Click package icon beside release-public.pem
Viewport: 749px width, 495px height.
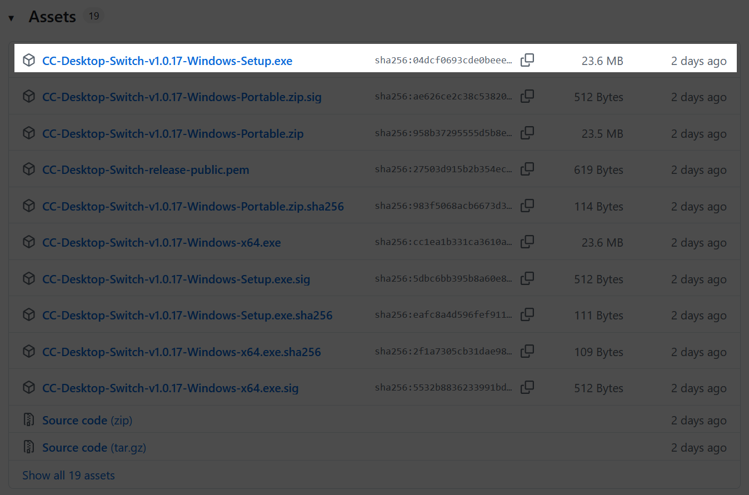click(x=29, y=169)
